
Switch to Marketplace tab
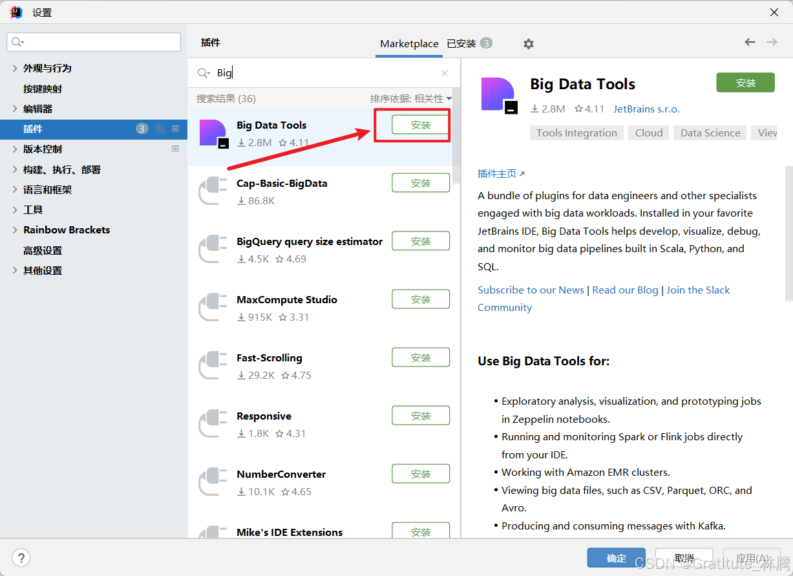pos(409,44)
